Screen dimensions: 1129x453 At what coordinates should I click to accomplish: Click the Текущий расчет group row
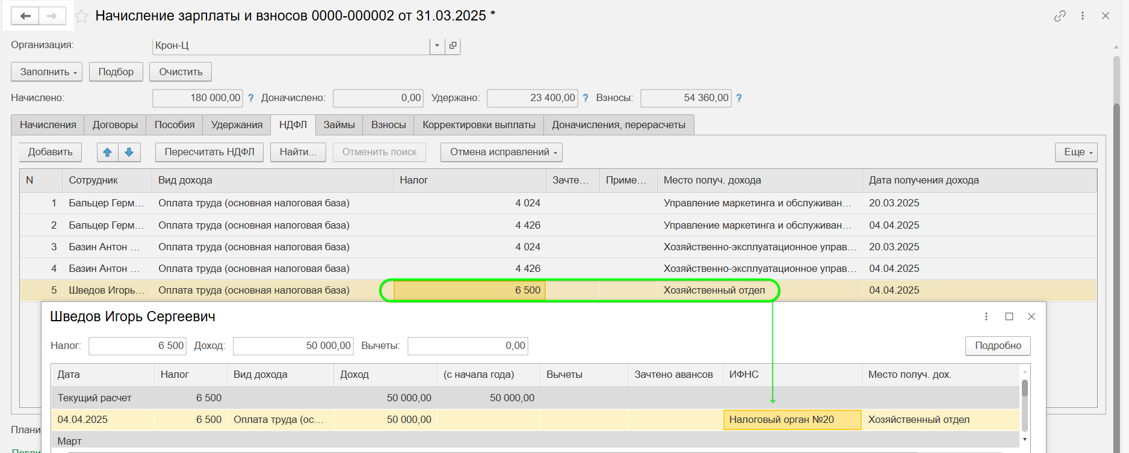[x=536, y=398]
